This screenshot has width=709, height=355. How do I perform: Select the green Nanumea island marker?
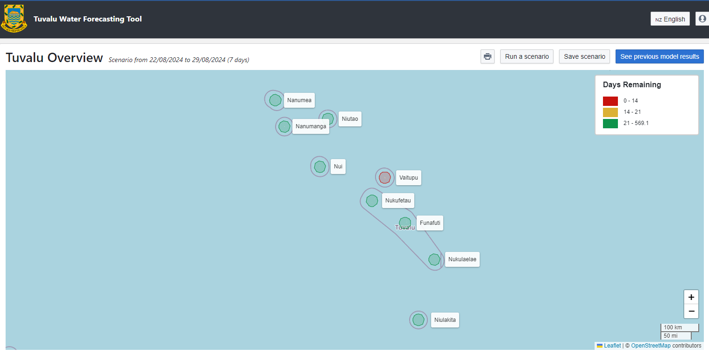tap(275, 100)
